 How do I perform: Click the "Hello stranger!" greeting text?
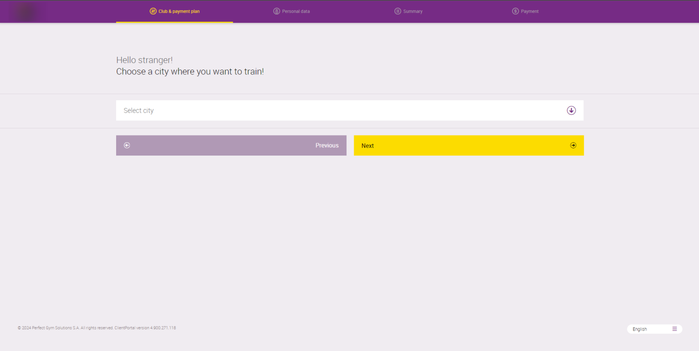144,60
